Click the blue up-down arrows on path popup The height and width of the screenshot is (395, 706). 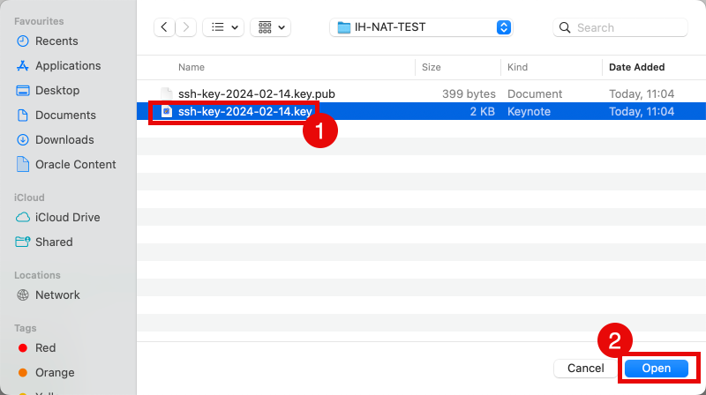(x=503, y=27)
